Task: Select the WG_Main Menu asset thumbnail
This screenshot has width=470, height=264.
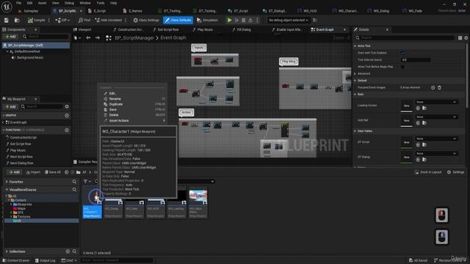Action: click(198, 197)
